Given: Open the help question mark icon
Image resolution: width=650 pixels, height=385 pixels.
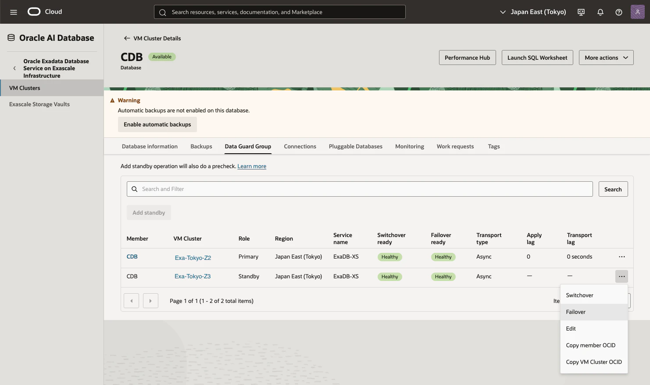Looking at the screenshot, I should click(x=619, y=12).
